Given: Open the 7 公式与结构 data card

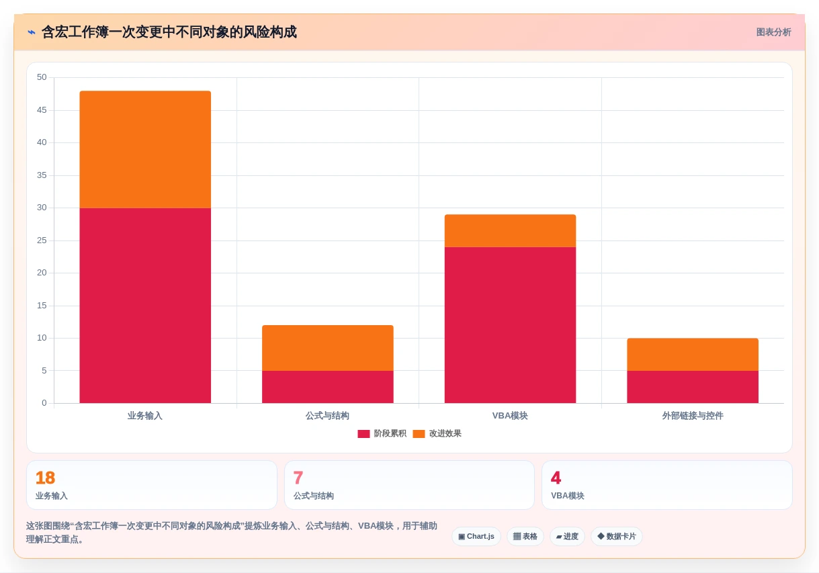Looking at the screenshot, I should click(409, 485).
